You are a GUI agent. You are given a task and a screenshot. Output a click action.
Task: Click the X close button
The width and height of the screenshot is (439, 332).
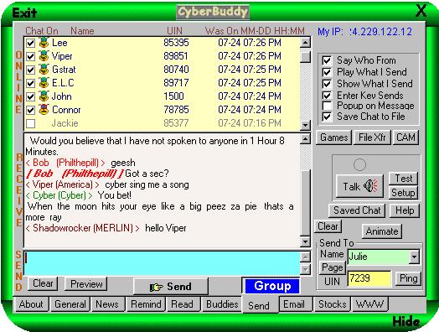point(421,12)
